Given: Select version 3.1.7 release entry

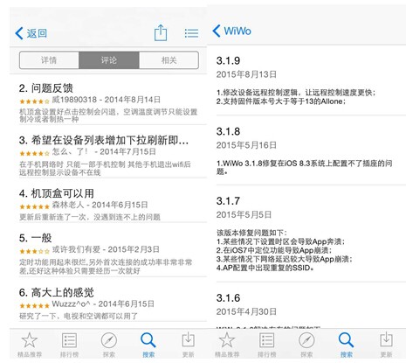Looking at the screenshot, I should 311,234.
